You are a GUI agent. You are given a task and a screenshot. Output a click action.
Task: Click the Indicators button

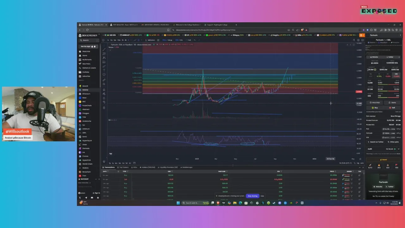click(x=150, y=40)
